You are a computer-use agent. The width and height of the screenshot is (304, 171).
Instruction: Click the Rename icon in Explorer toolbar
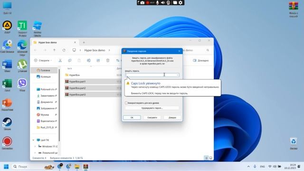pos(89,60)
